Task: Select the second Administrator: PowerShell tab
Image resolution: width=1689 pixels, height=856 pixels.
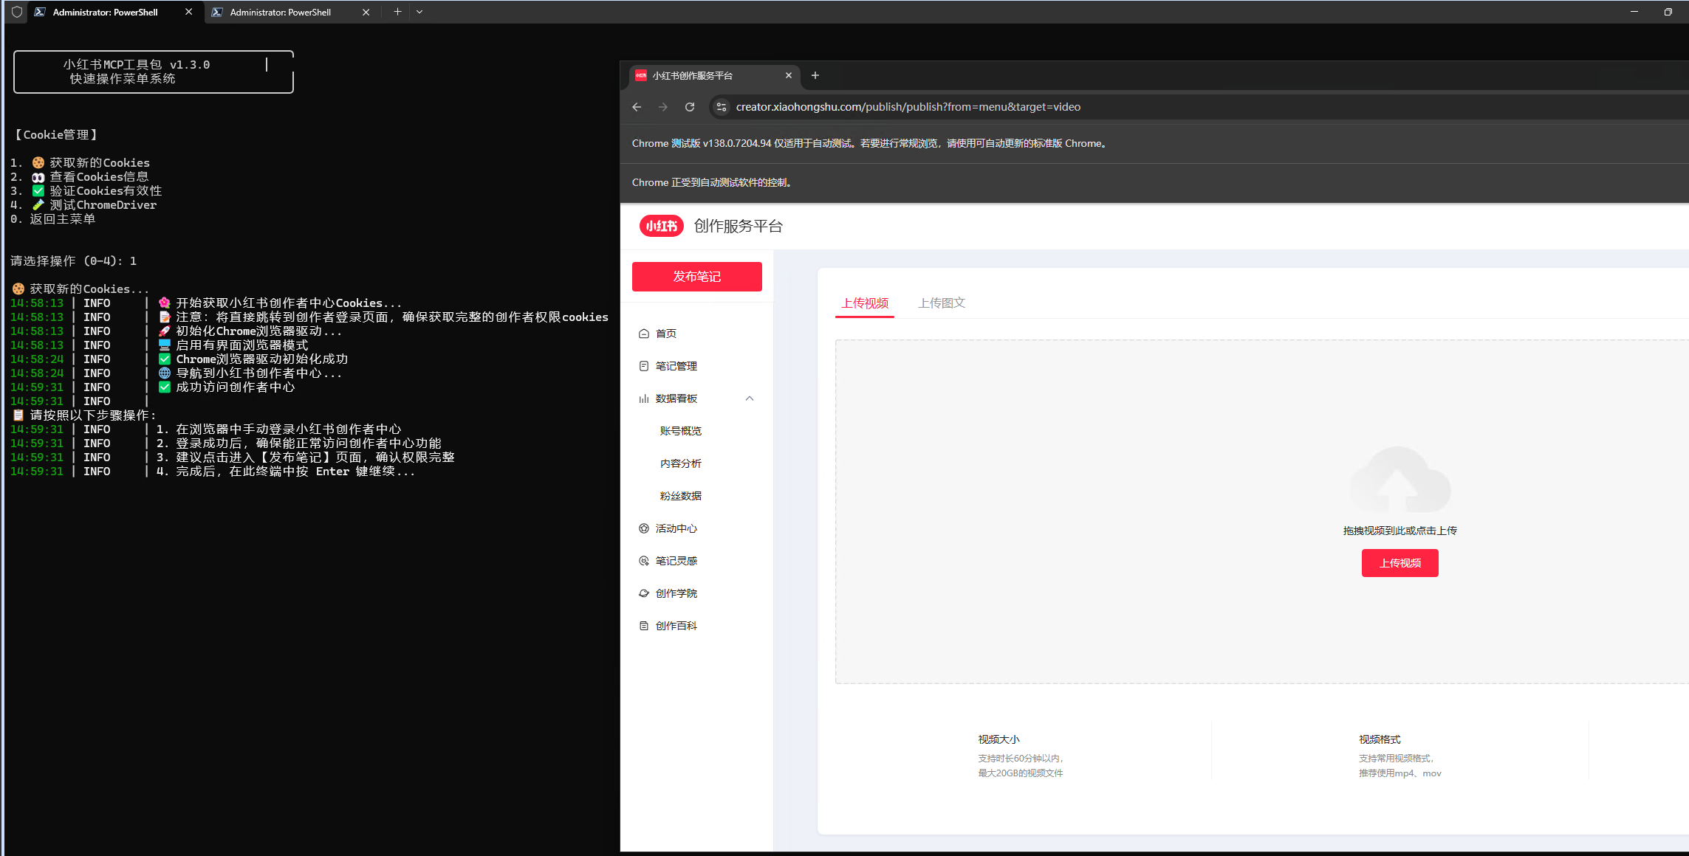Action: coord(281,12)
